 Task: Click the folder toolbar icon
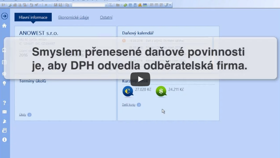tap(117, 5)
